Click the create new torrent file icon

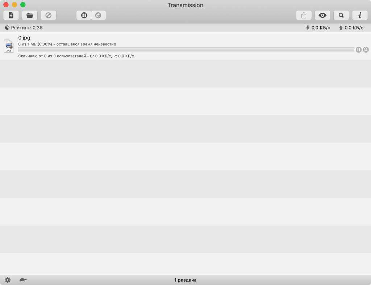coord(11,15)
